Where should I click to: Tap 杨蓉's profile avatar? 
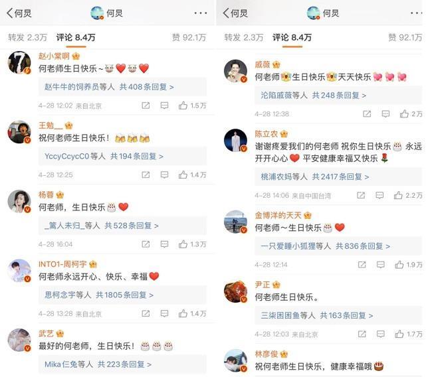tap(19, 201)
